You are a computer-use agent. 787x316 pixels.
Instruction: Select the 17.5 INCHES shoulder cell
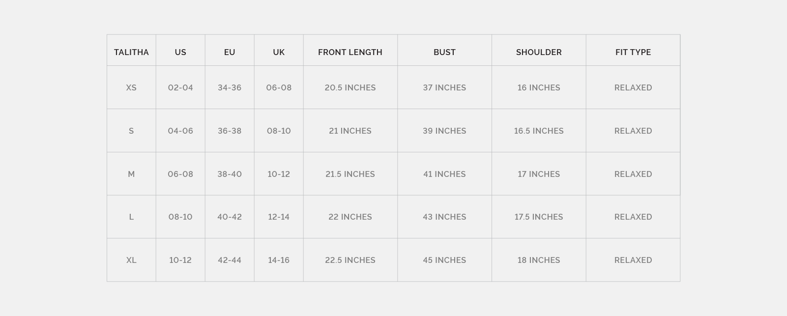pos(539,217)
